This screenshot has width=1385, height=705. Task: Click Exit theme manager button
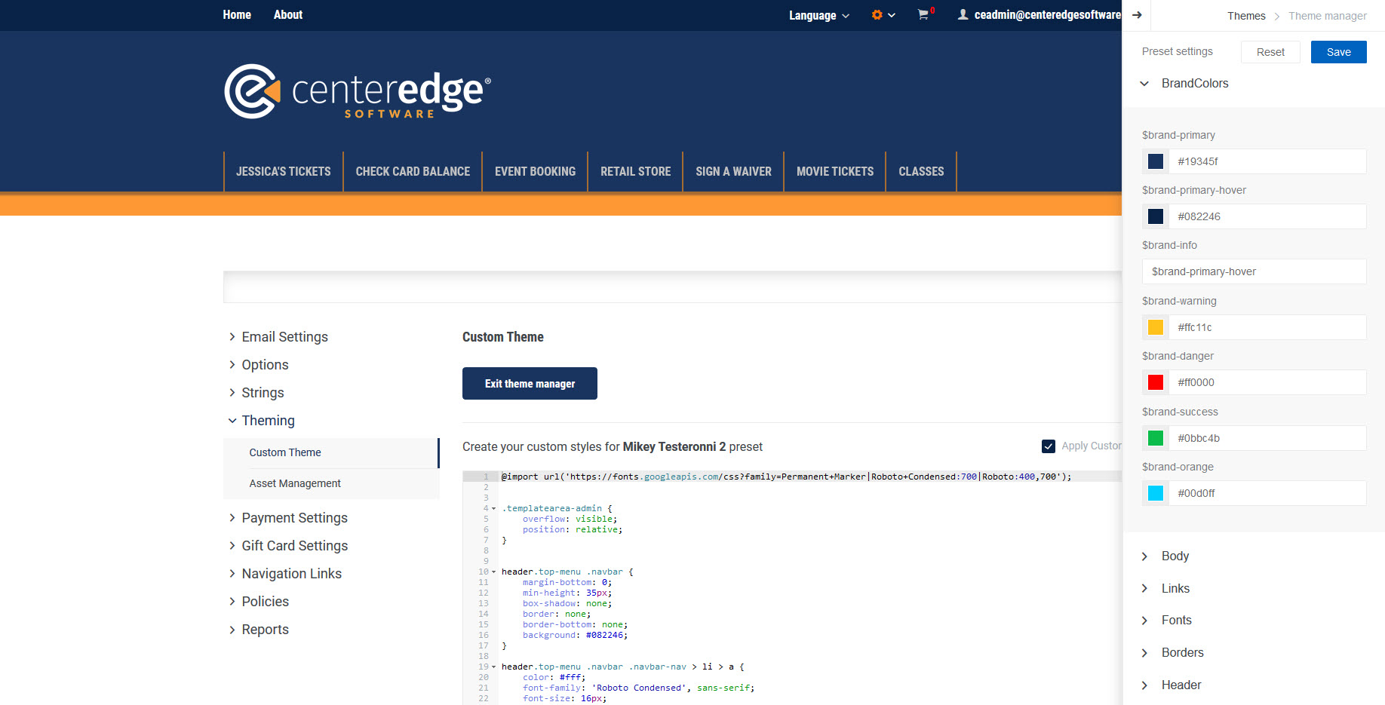[x=530, y=383]
